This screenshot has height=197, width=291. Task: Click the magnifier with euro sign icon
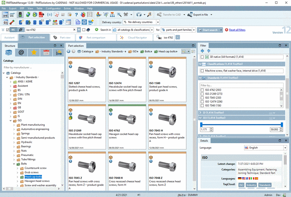pos(150,14)
